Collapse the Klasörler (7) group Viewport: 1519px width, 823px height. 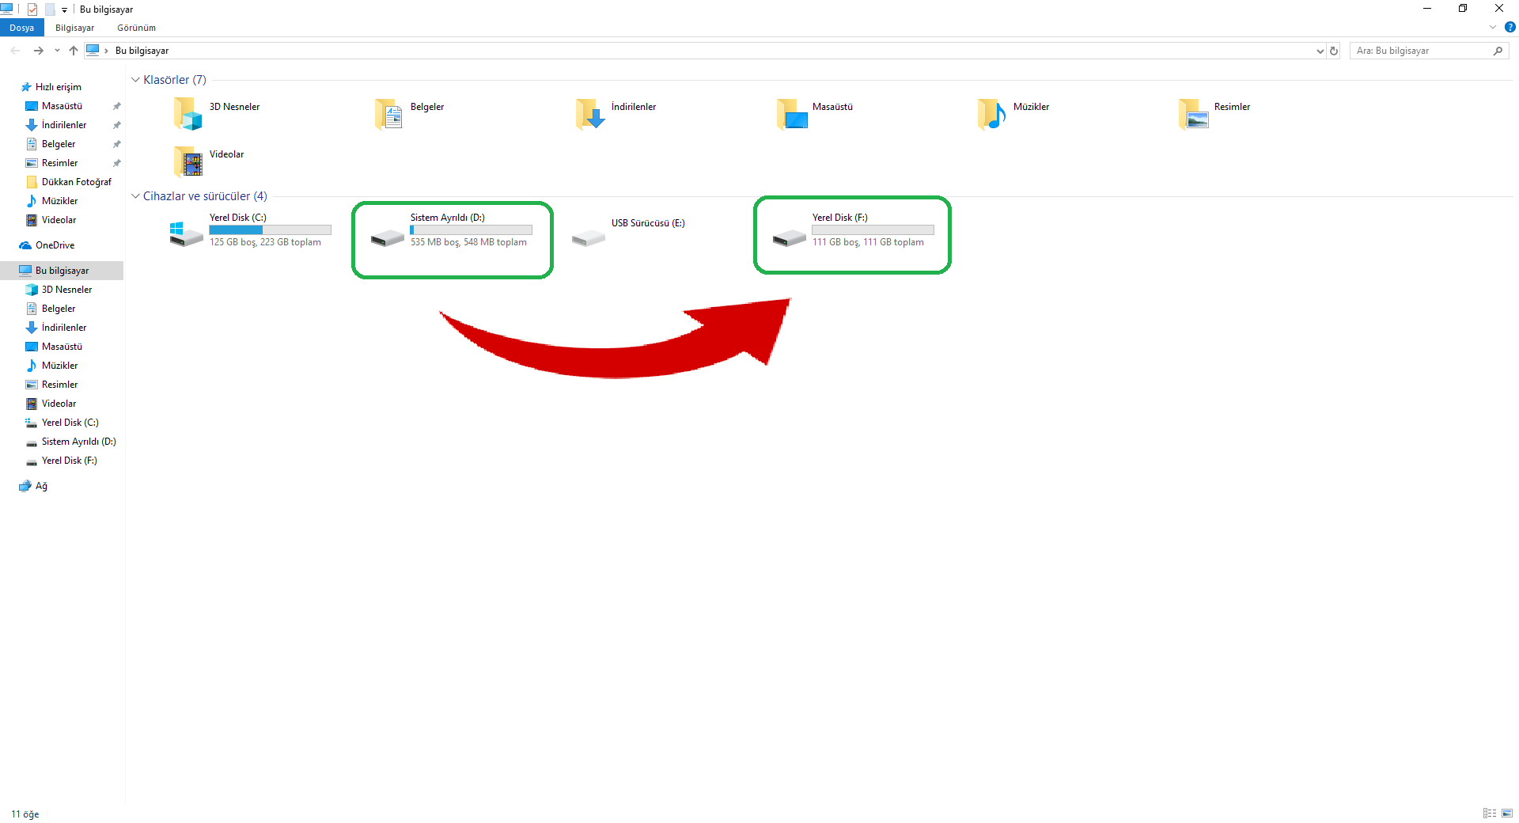tap(135, 80)
